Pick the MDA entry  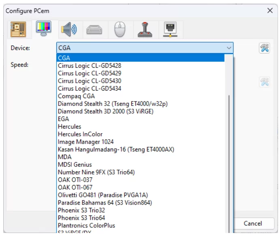click(x=141, y=157)
